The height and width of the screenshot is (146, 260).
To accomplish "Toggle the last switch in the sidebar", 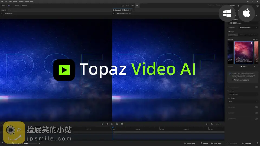I will pyautogui.click(x=256, y=119).
